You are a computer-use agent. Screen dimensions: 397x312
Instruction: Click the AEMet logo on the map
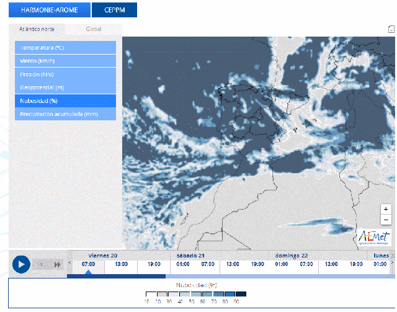(374, 238)
